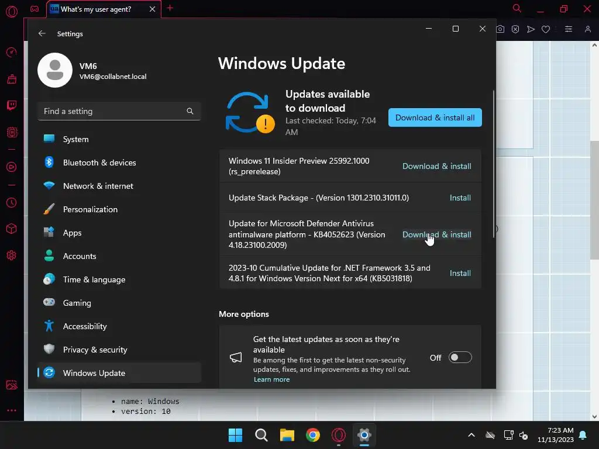Image resolution: width=599 pixels, height=449 pixels.
Task: Click the search magnifier in Find a setting
Action: (x=190, y=111)
